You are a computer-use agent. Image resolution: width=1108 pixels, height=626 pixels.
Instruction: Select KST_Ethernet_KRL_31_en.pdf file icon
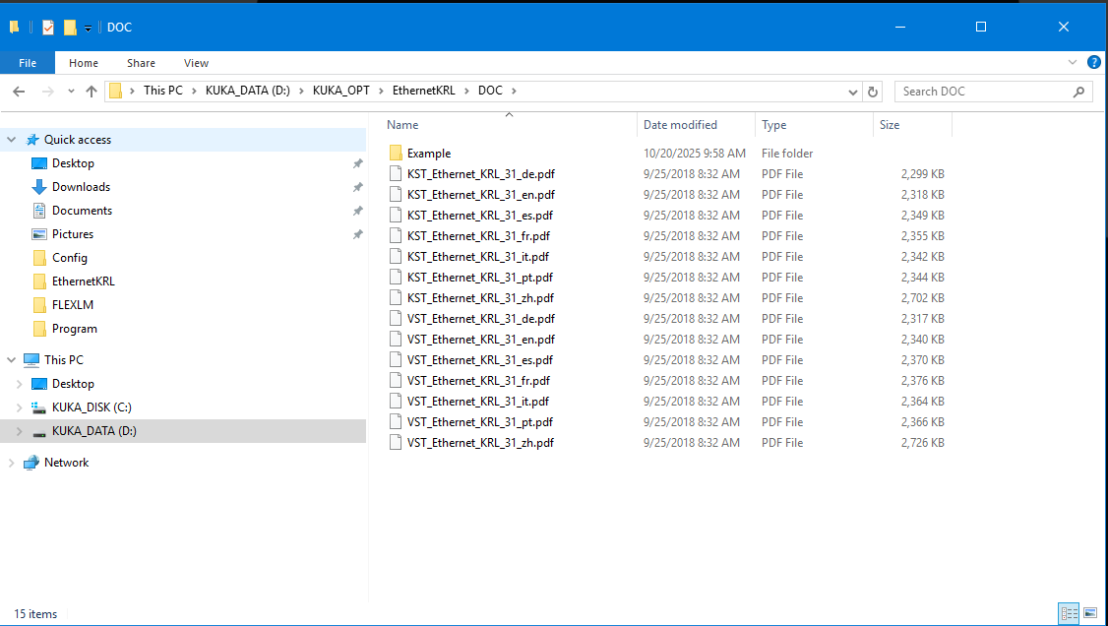coord(396,194)
